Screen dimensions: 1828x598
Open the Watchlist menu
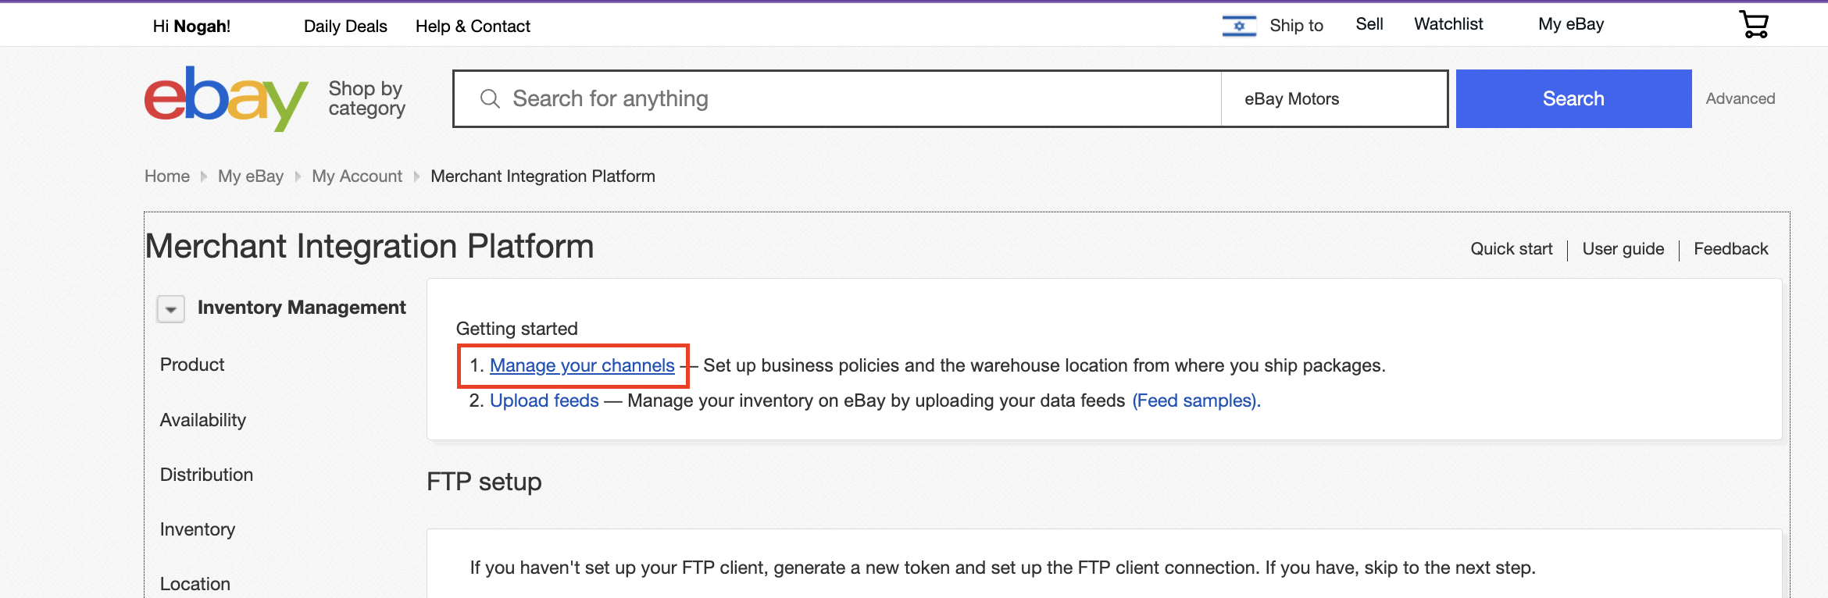(1448, 24)
